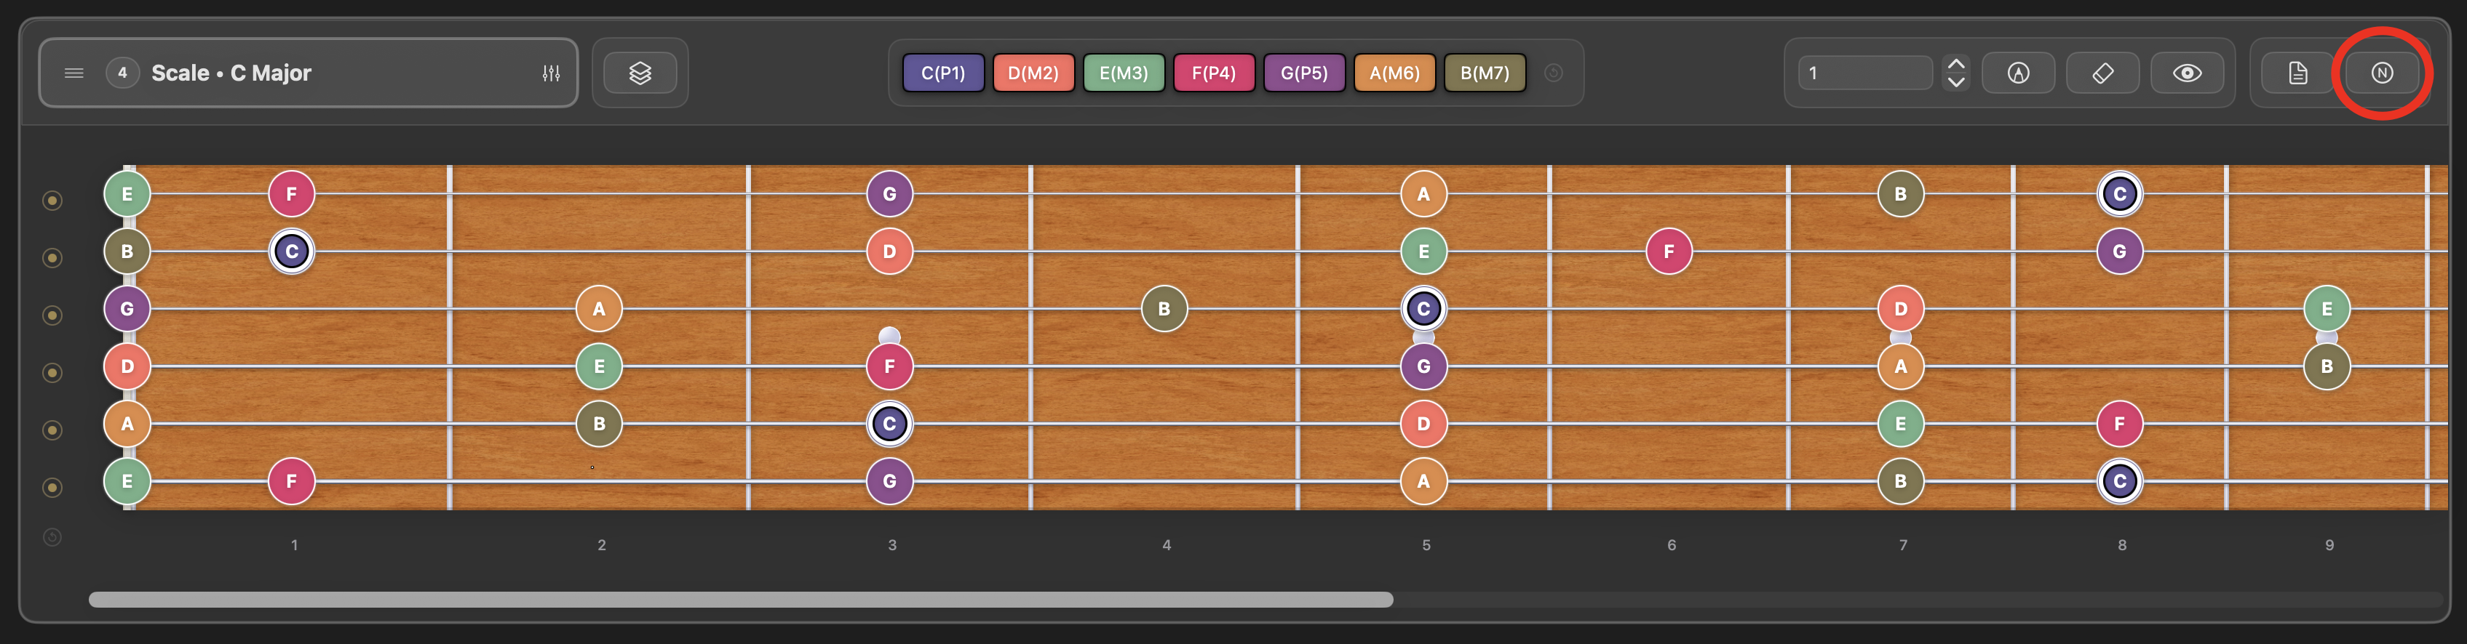Click F note on D string fret 3
Screen dimensions: 2467x644
(x=890, y=366)
